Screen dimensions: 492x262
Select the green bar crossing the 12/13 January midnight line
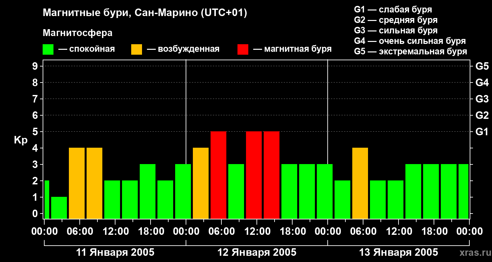tap(325, 191)
